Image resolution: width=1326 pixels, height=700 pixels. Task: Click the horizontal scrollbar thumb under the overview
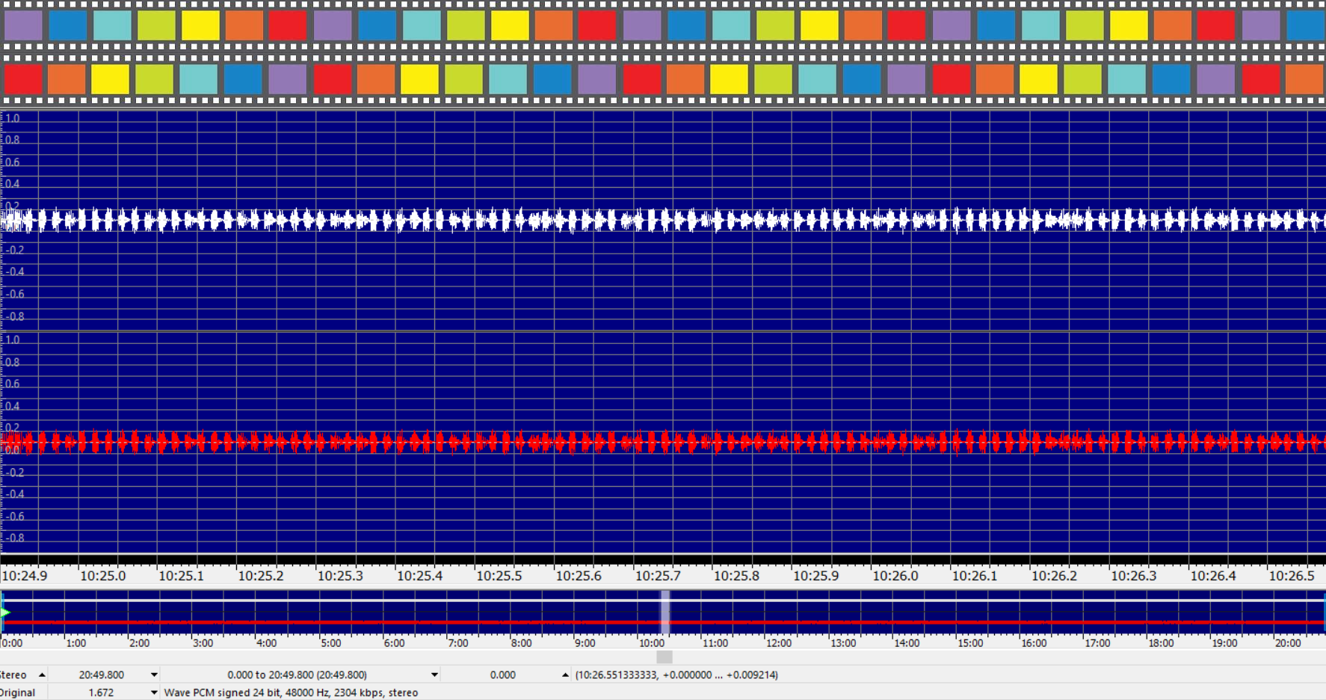coord(664,657)
